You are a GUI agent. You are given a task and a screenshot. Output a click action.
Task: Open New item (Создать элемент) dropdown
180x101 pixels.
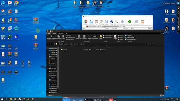[107, 36]
